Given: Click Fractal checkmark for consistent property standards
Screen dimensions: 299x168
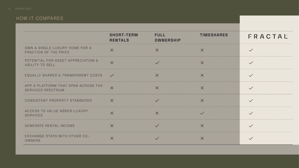Looking at the screenshot, I should pyautogui.click(x=251, y=101).
